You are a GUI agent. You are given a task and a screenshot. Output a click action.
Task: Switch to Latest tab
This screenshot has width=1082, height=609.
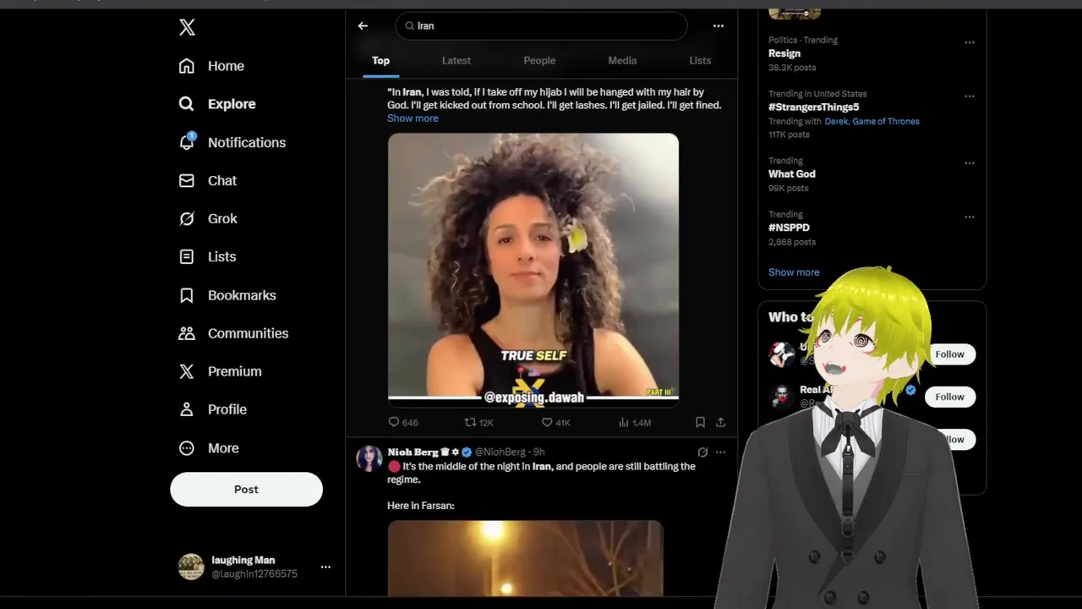click(x=456, y=61)
